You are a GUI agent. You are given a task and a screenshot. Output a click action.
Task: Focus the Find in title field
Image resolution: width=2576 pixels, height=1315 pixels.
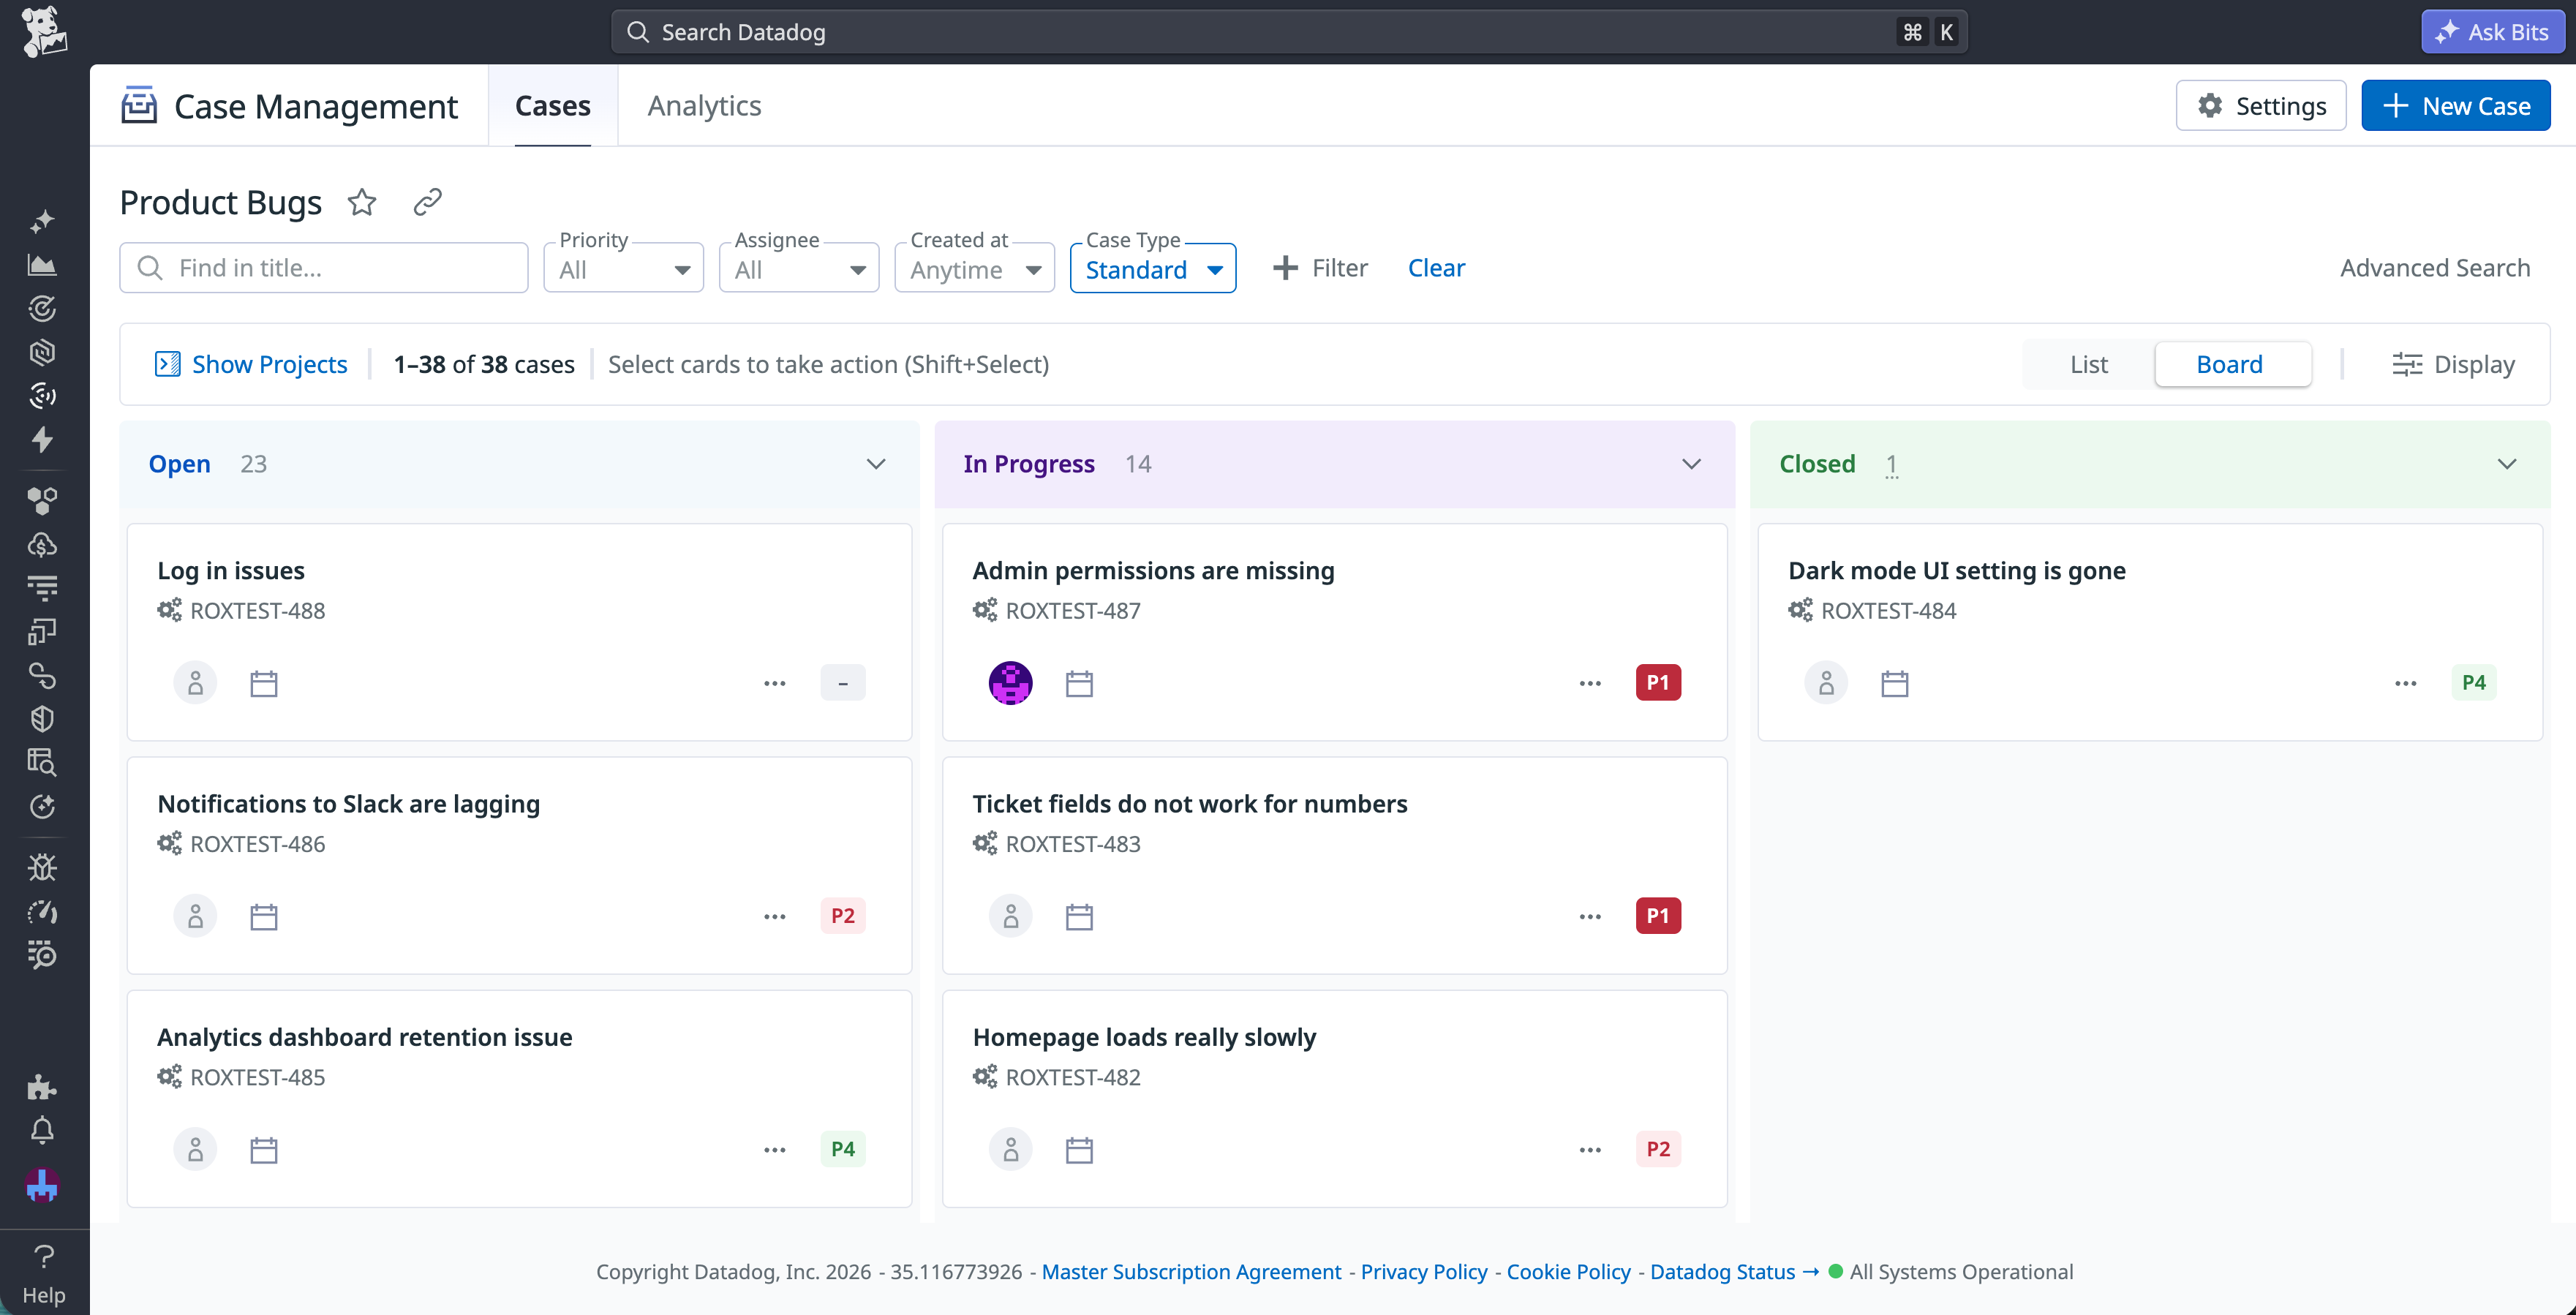pyautogui.click(x=324, y=268)
